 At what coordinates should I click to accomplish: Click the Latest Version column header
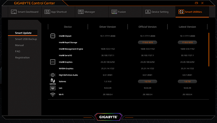187,27
